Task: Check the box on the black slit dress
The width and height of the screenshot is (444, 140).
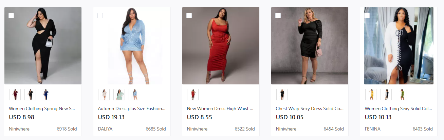Action: click(11, 16)
